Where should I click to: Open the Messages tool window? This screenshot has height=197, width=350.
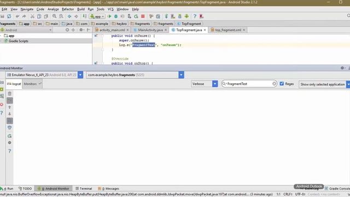point(108,188)
